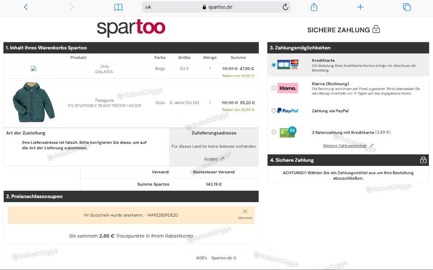Open the Patagonia green jacket thumbnail
433x270 pixels.
34,102
